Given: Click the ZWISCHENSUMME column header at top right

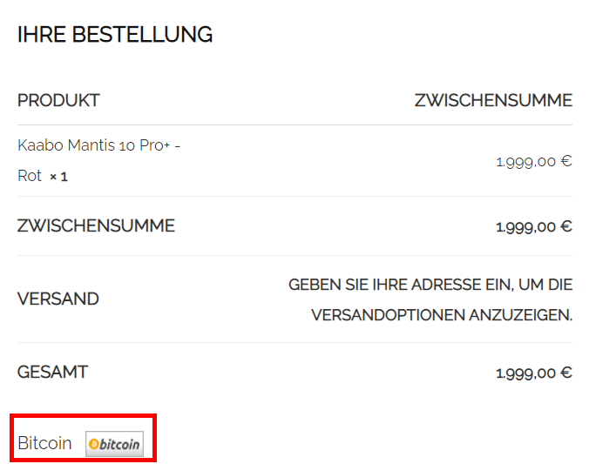Looking at the screenshot, I should pos(493,100).
